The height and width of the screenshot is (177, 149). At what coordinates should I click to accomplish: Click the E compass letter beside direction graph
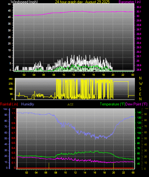point(140,94)
